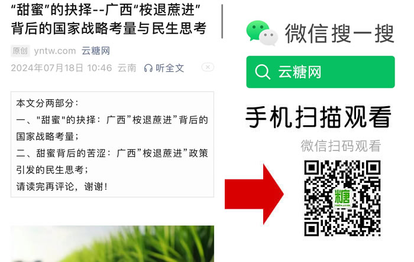
Task: Click the sugarcane field photo
Action: [112, 244]
